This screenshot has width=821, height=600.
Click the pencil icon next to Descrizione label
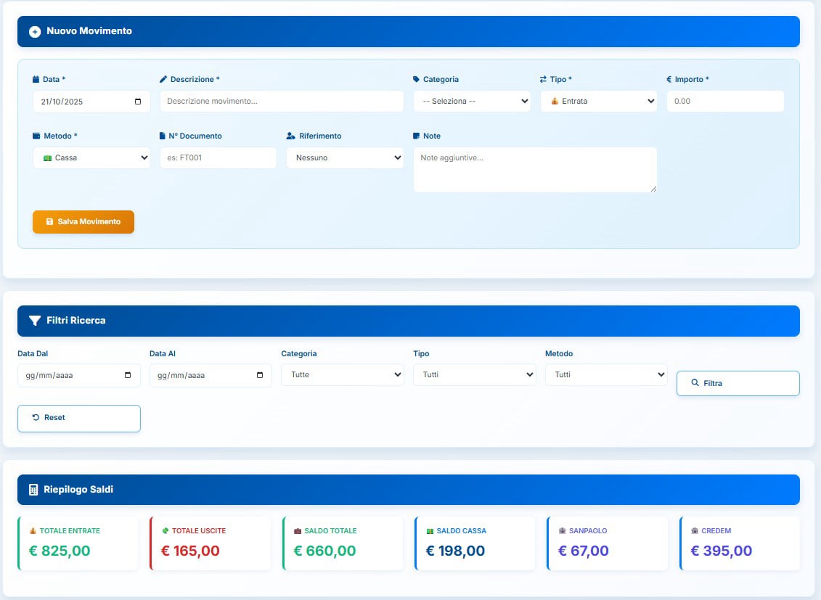163,79
